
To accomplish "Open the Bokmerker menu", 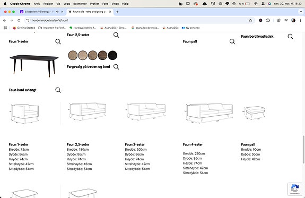I will (80, 4).
